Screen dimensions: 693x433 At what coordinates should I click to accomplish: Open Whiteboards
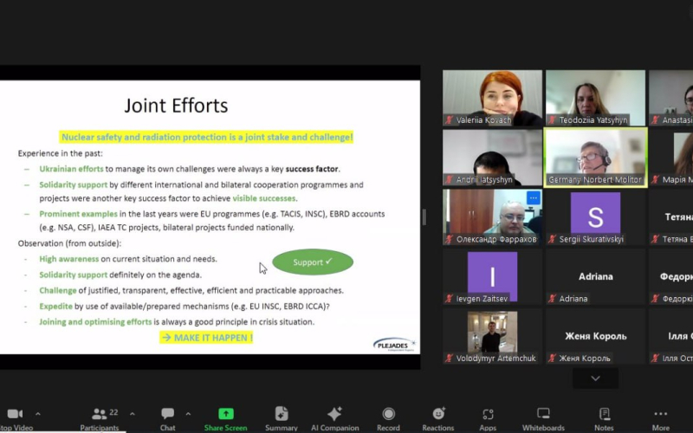pos(543,418)
